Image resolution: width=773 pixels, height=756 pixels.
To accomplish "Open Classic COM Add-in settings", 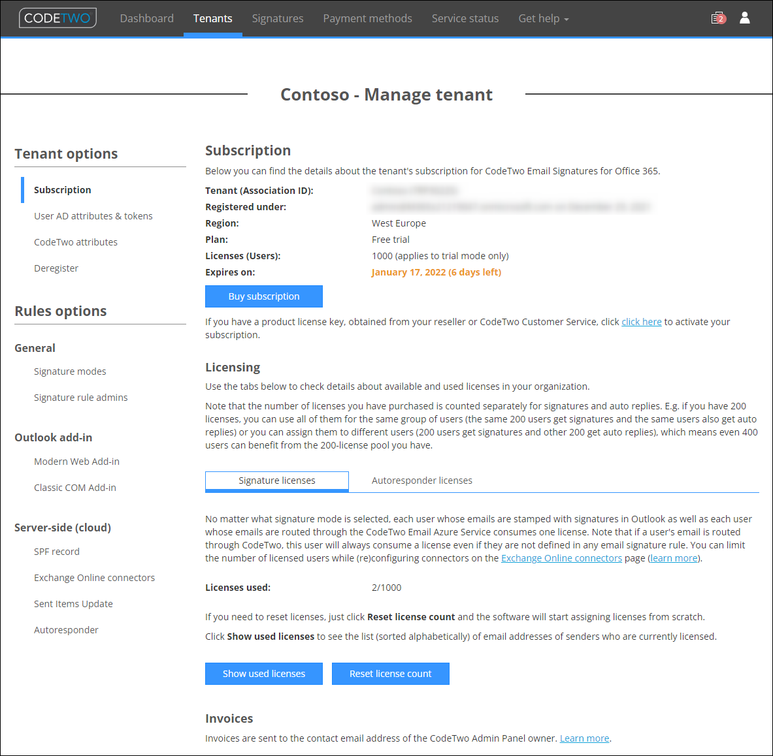I will pyautogui.click(x=75, y=488).
